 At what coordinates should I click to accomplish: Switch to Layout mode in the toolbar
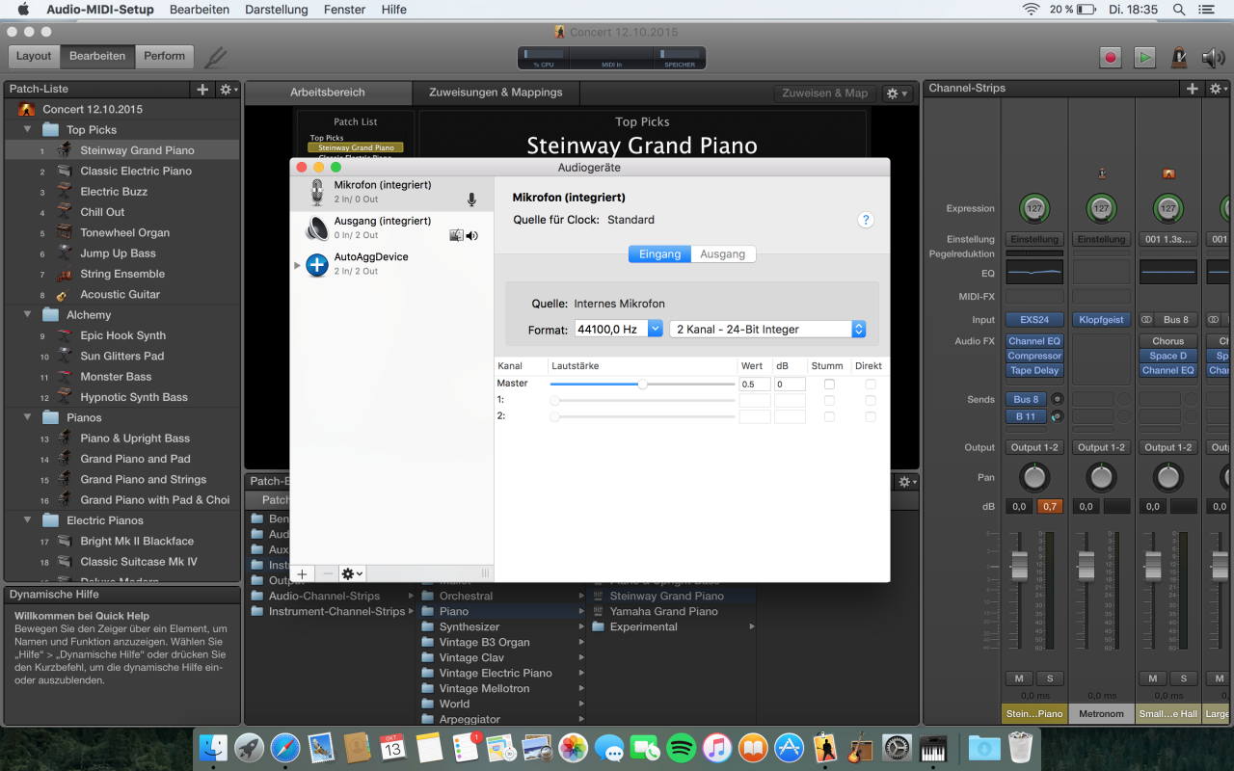coord(34,56)
